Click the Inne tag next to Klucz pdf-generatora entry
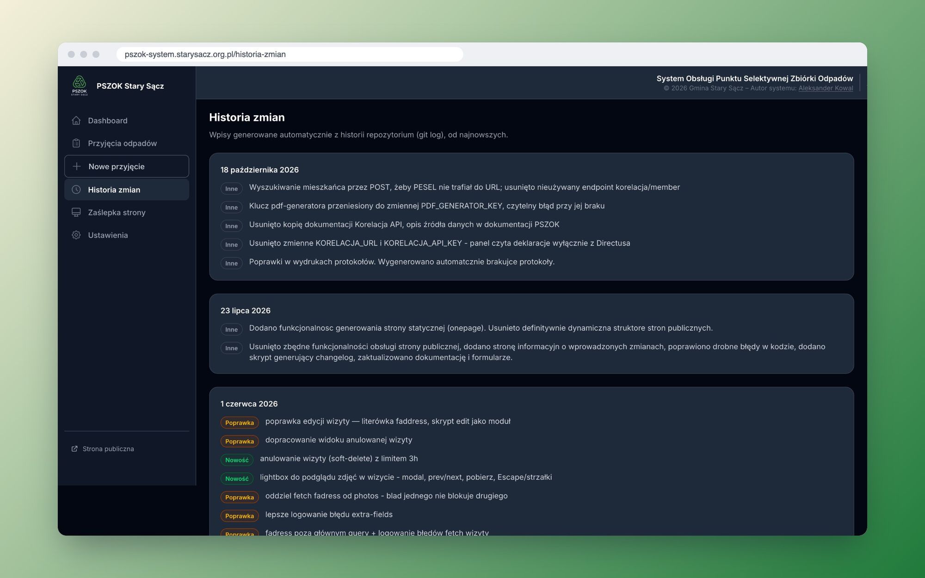Image resolution: width=925 pixels, height=578 pixels. [231, 207]
